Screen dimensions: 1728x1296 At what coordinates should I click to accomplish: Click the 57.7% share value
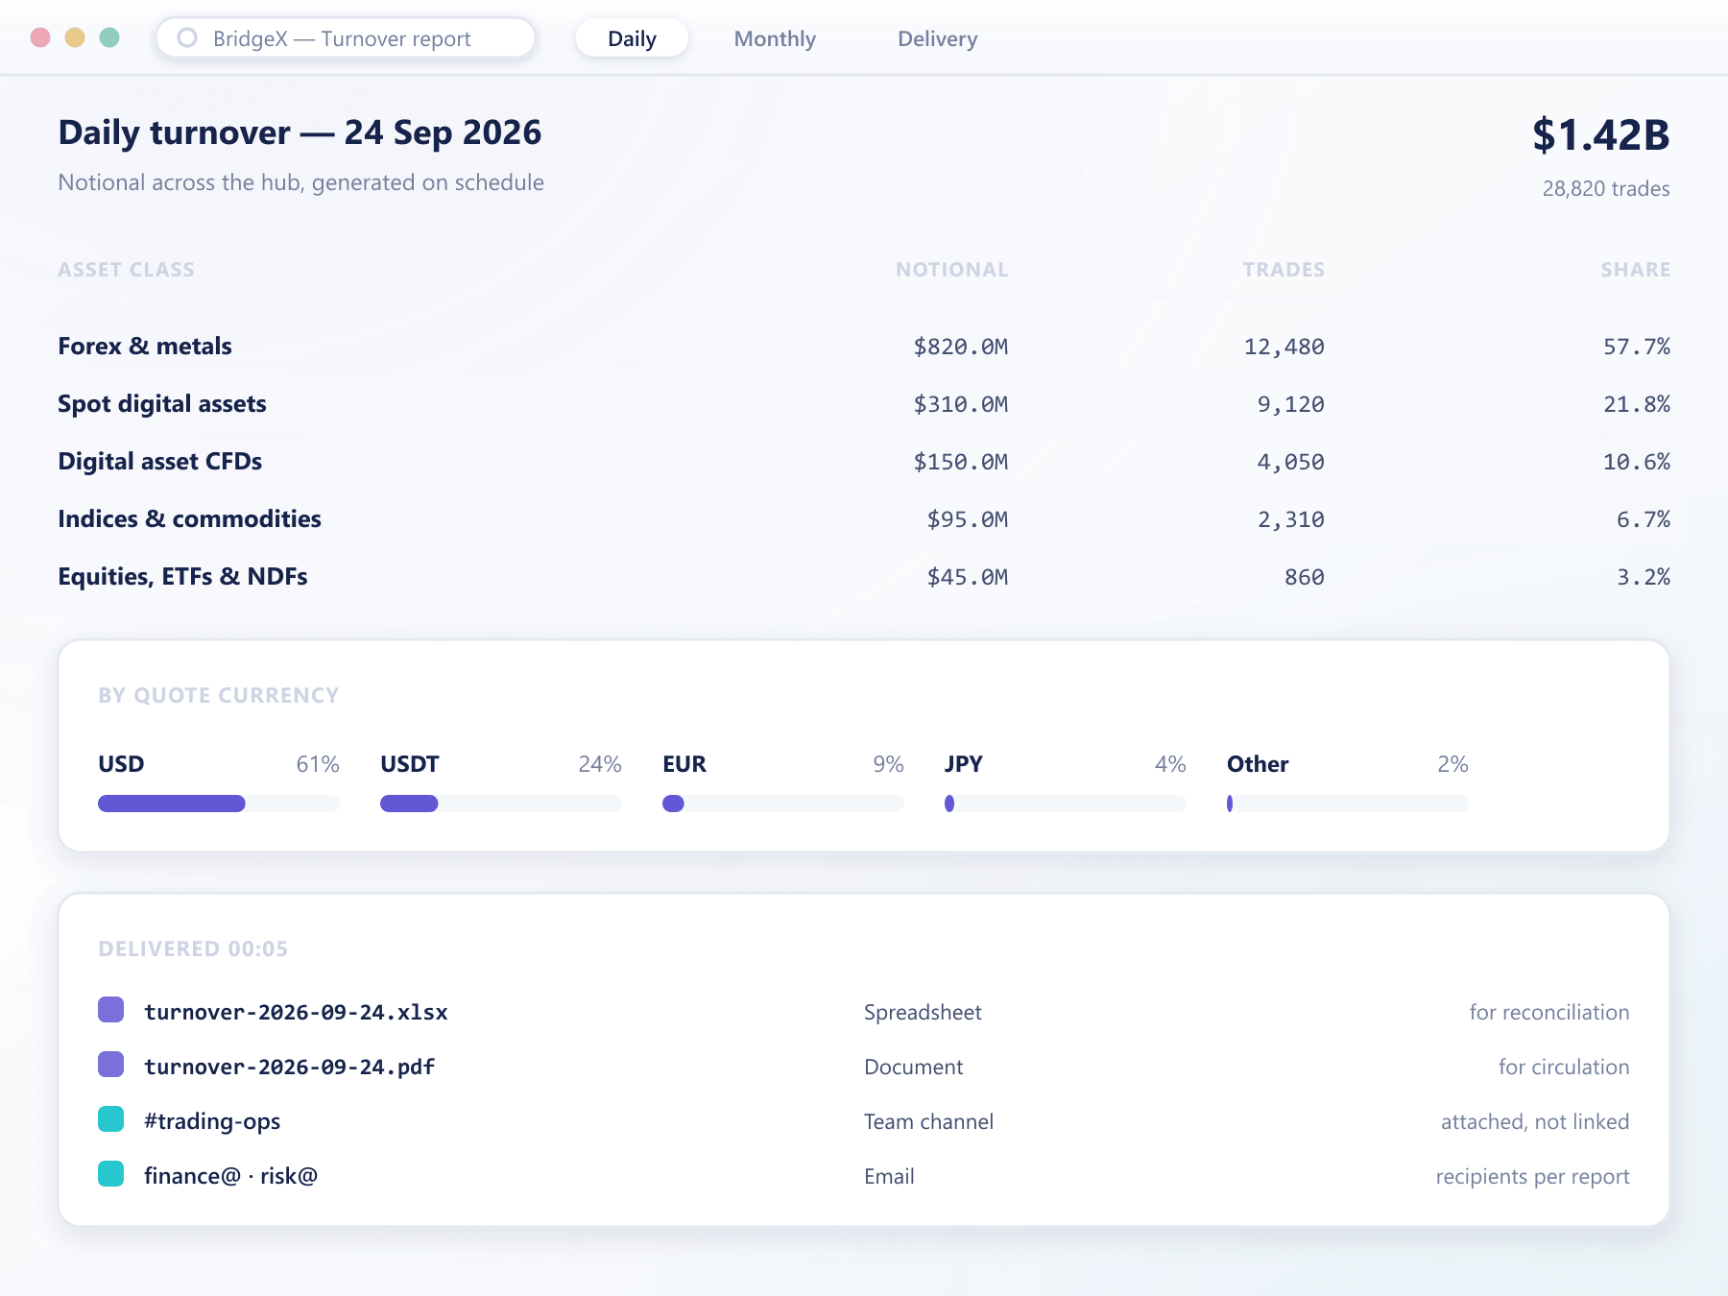(x=1637, y=347)
